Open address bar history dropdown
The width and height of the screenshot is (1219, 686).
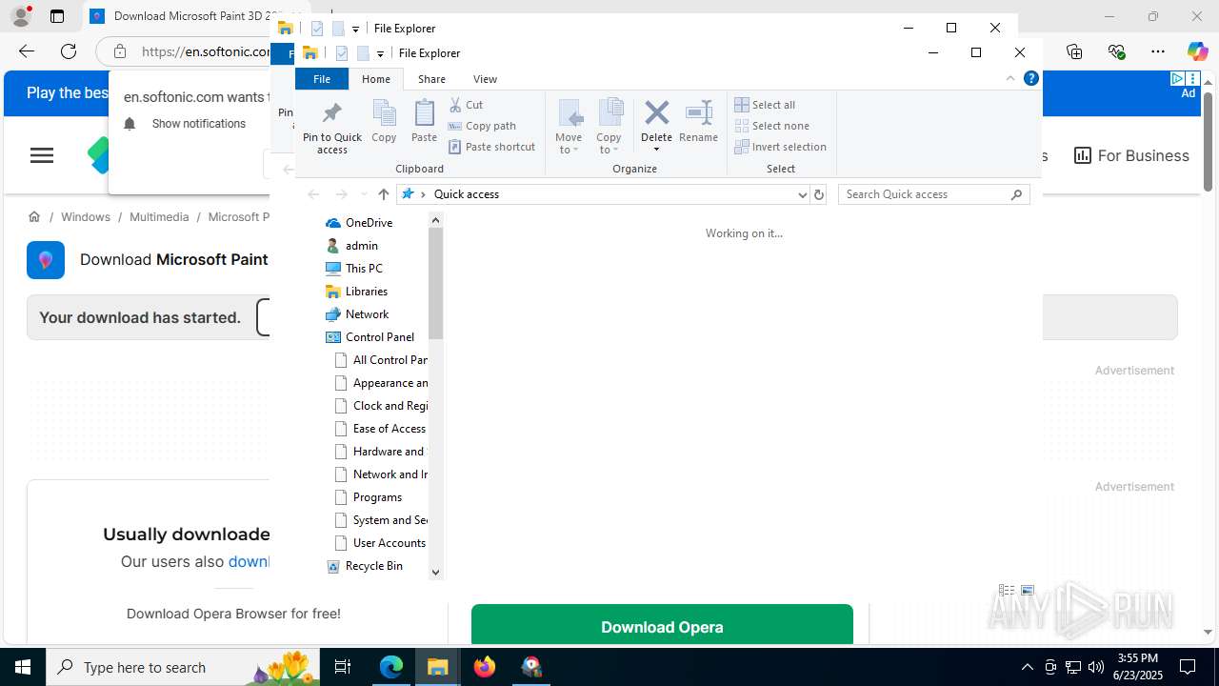pos(802,194)
